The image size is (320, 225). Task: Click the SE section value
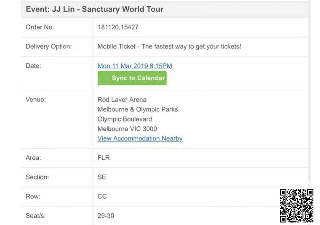tap(102, 177)
